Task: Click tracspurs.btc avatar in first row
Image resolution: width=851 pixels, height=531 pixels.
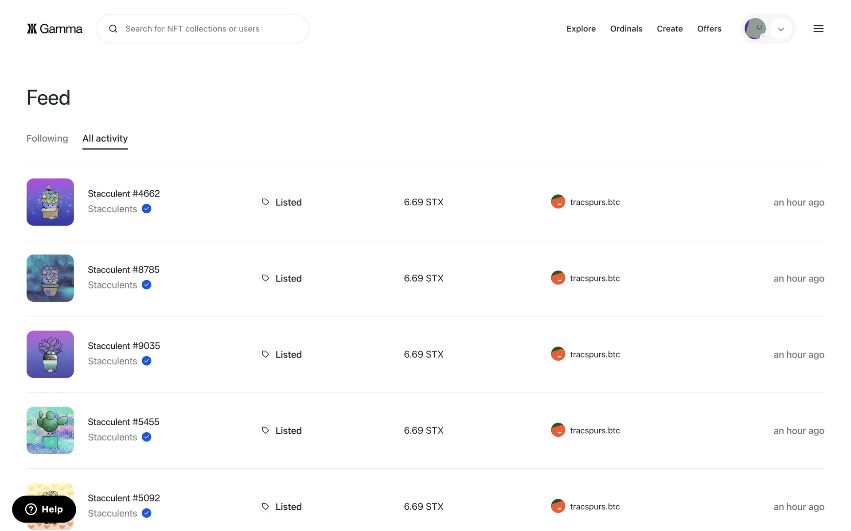Action: (x=558, y=202)
